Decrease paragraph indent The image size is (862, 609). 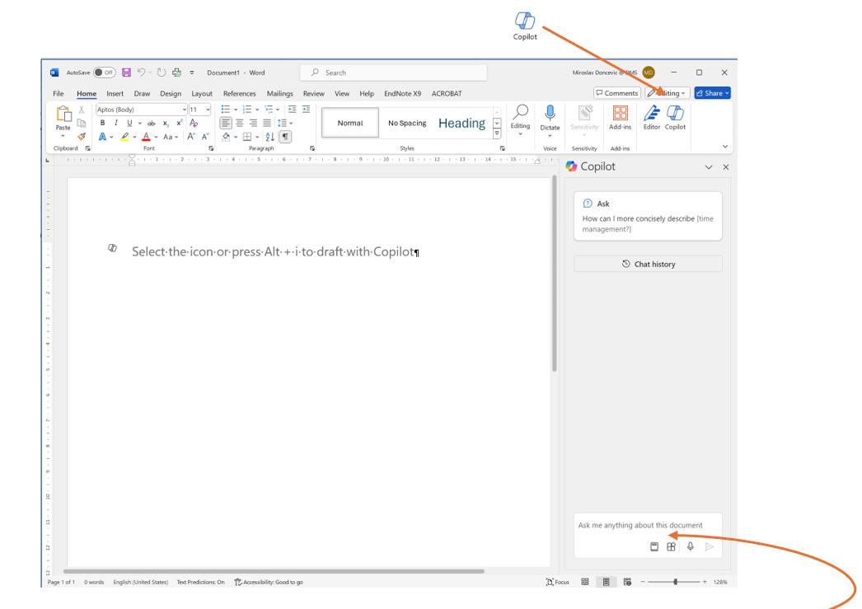pos(293,110)
